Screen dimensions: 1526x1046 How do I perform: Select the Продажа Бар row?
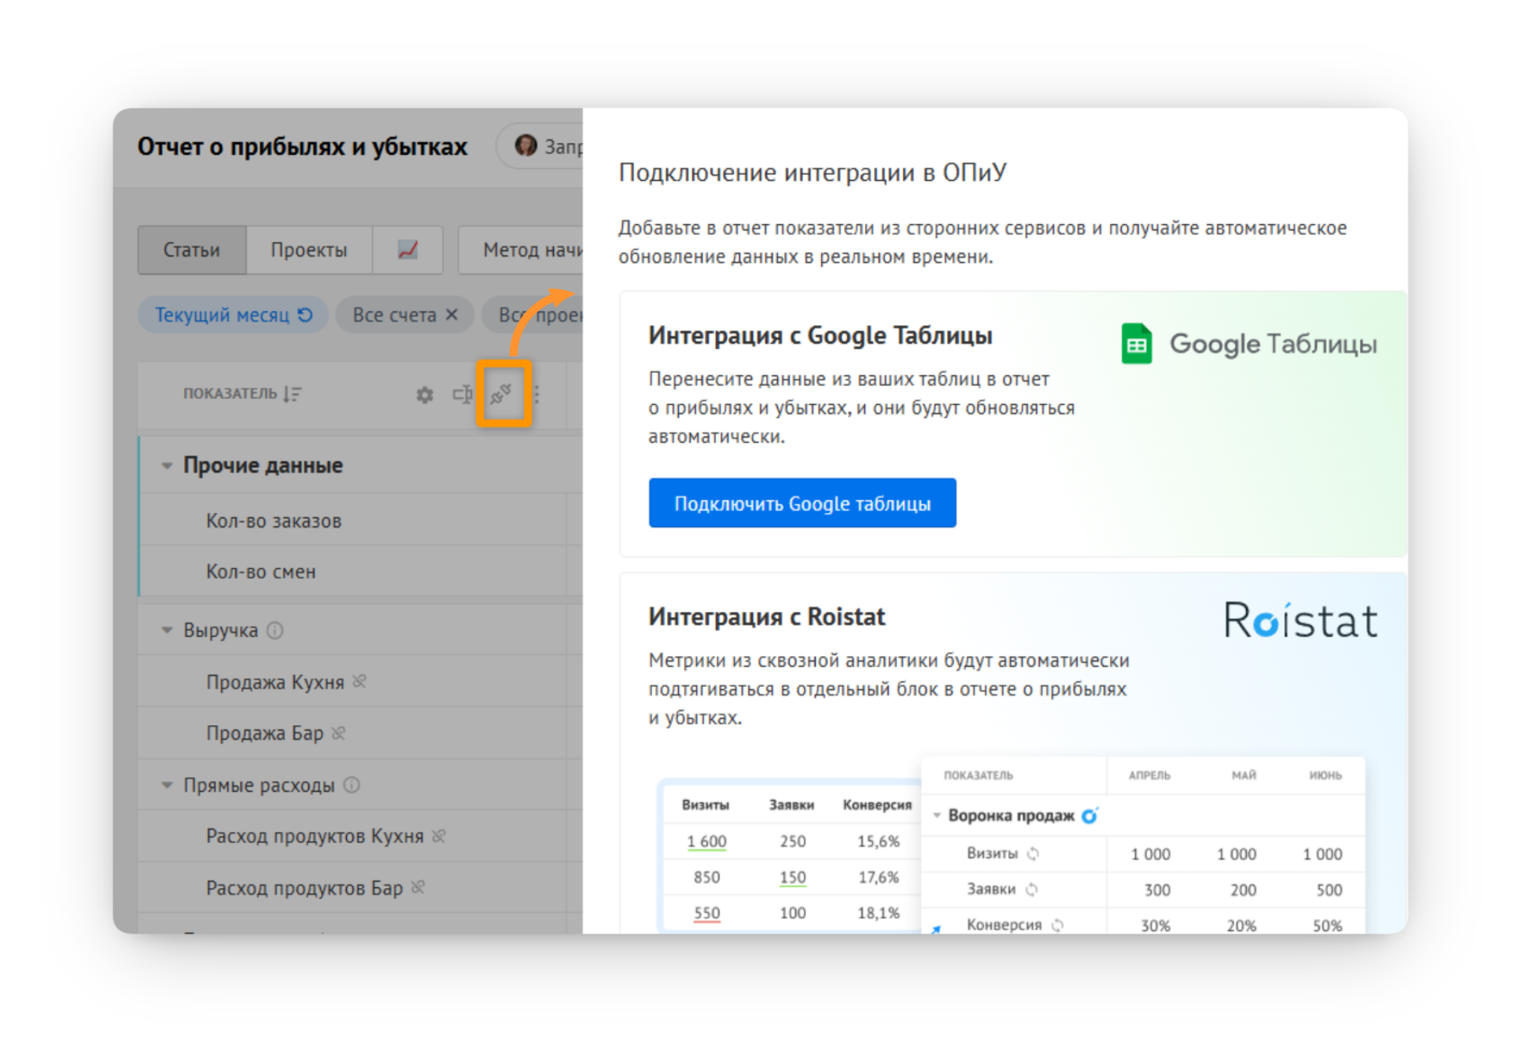click(361, 733)
